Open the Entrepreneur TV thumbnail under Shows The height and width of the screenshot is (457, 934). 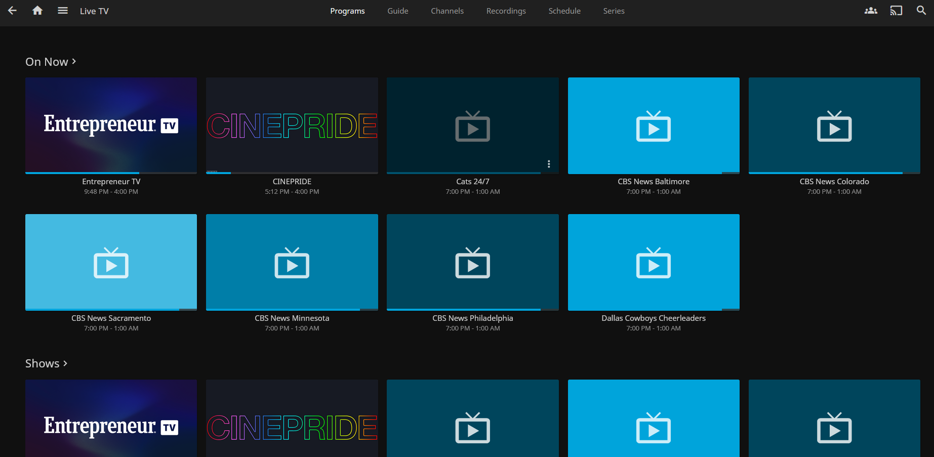[111, 418]
